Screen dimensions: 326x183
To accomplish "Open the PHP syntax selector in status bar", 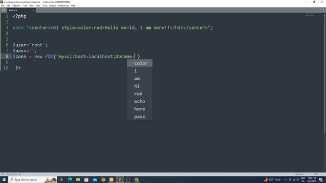I will (316, 174).
